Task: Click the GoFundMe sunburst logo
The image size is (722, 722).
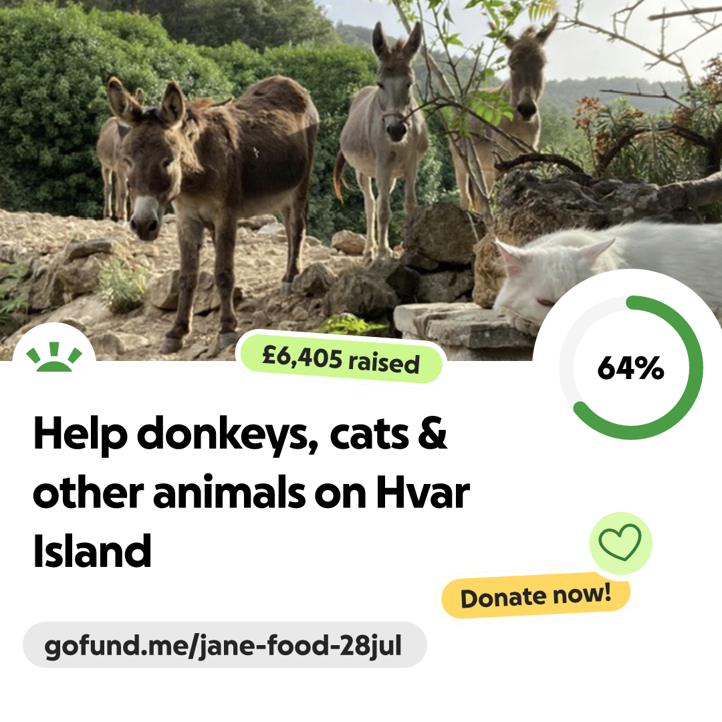Action: [x=54, y=357]
